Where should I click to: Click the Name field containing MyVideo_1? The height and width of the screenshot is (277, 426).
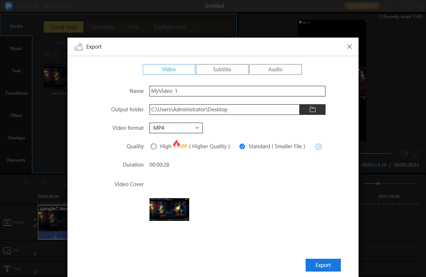[x=237, y=91]
